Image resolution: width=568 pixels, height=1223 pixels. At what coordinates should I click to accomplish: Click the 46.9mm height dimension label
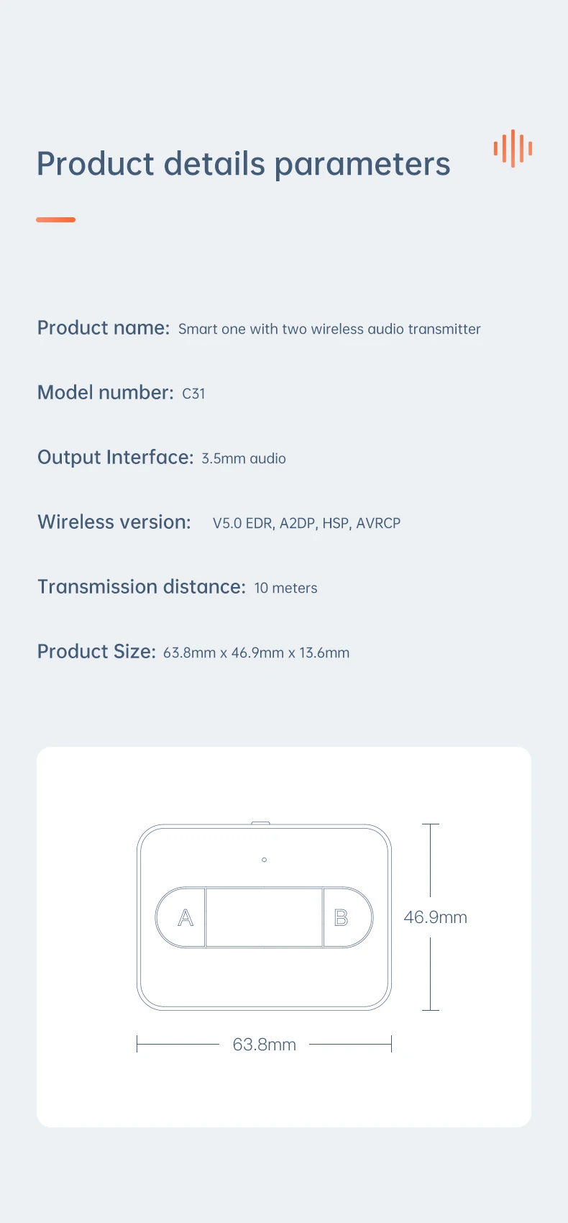coord(435,917)
